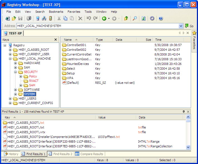The height and width of the screenshot is (164, 198).
Task: Open the Bookmarks menu
Action: point(56,12)
